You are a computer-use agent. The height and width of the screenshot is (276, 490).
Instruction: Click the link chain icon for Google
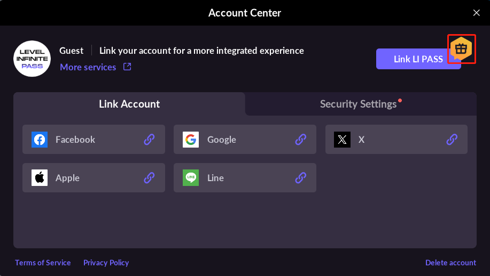(301, 140)
